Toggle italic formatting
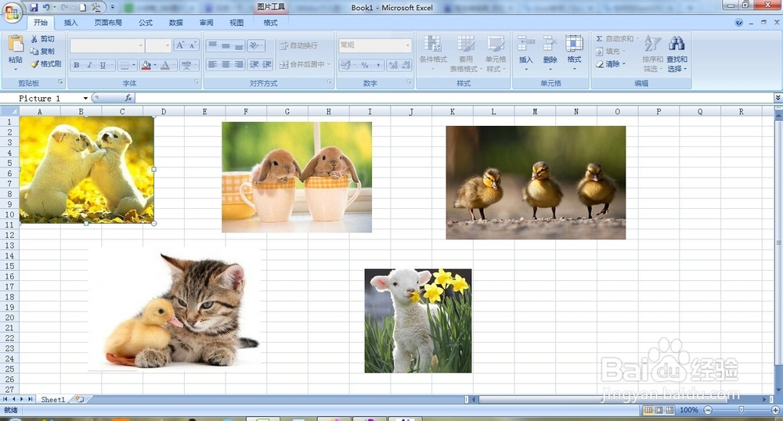The height and width of the screenshot is (421, 783). 89,65
